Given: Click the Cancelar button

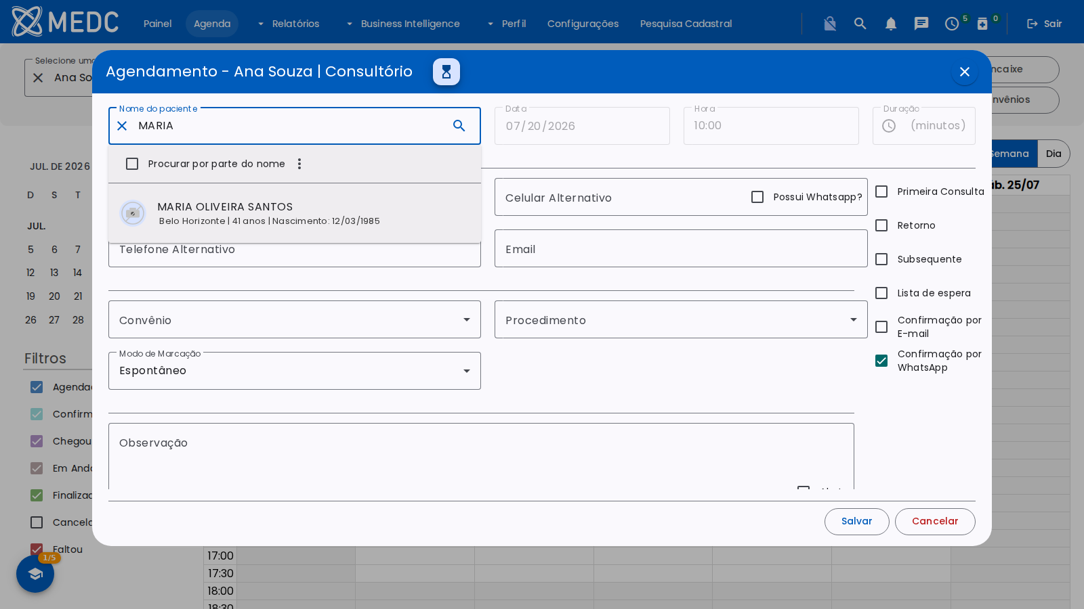Looking at the screenshot, I should click(935, 522).
